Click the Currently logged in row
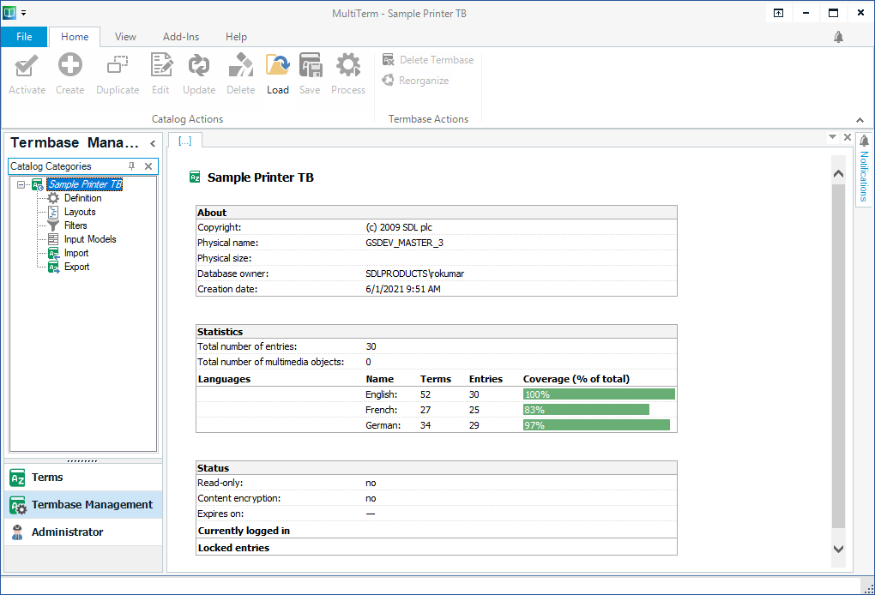The width and height of the screenshot is (875, 595). pos(437,531)
